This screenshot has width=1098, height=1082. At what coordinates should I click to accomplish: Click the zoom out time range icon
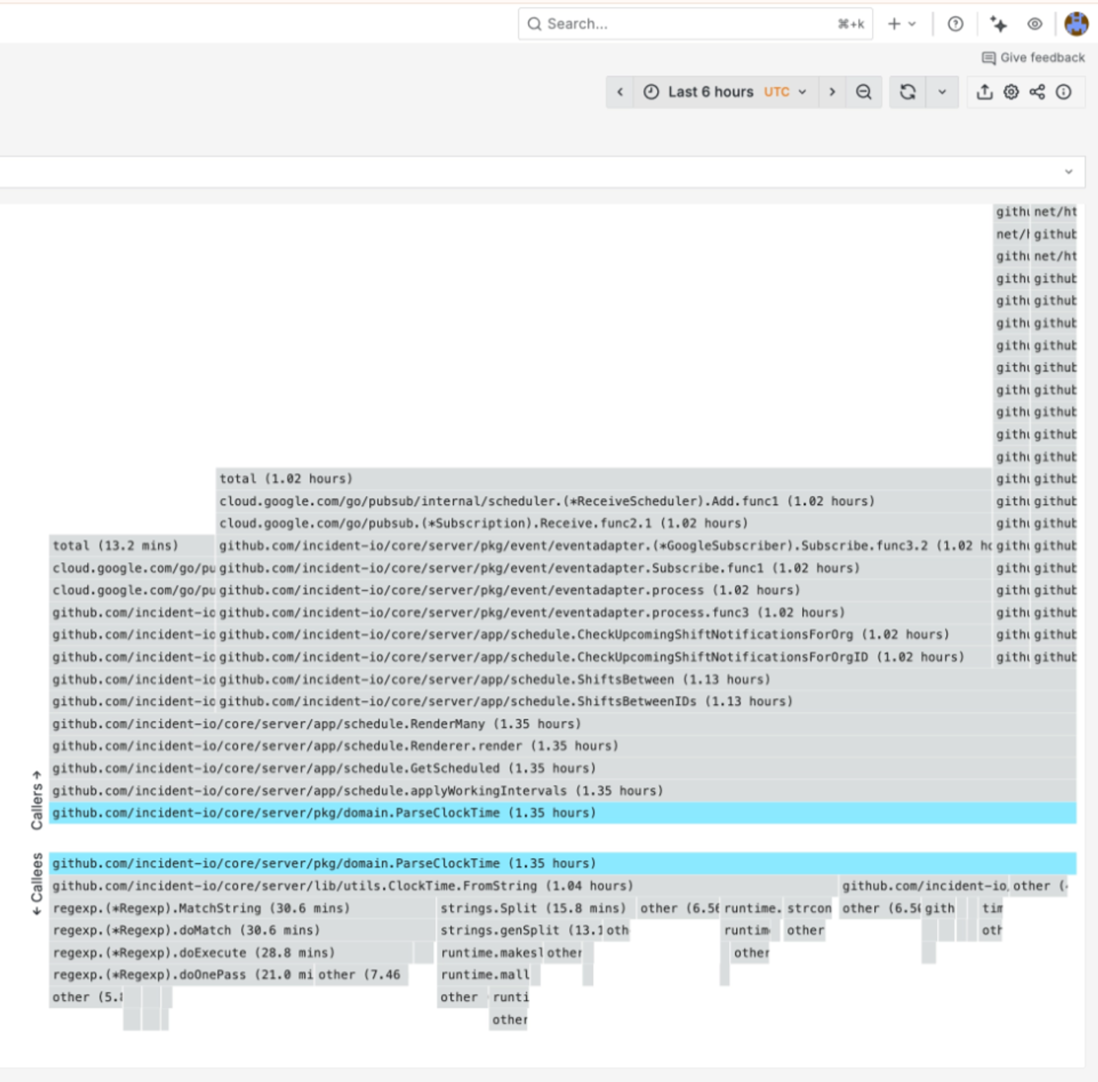[x=863, y=92]
